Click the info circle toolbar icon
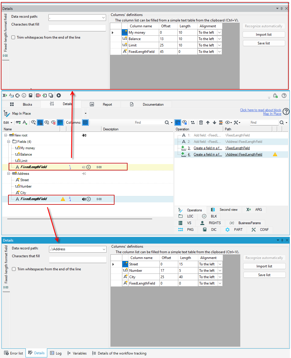291x358 pixels. [24, 95]
